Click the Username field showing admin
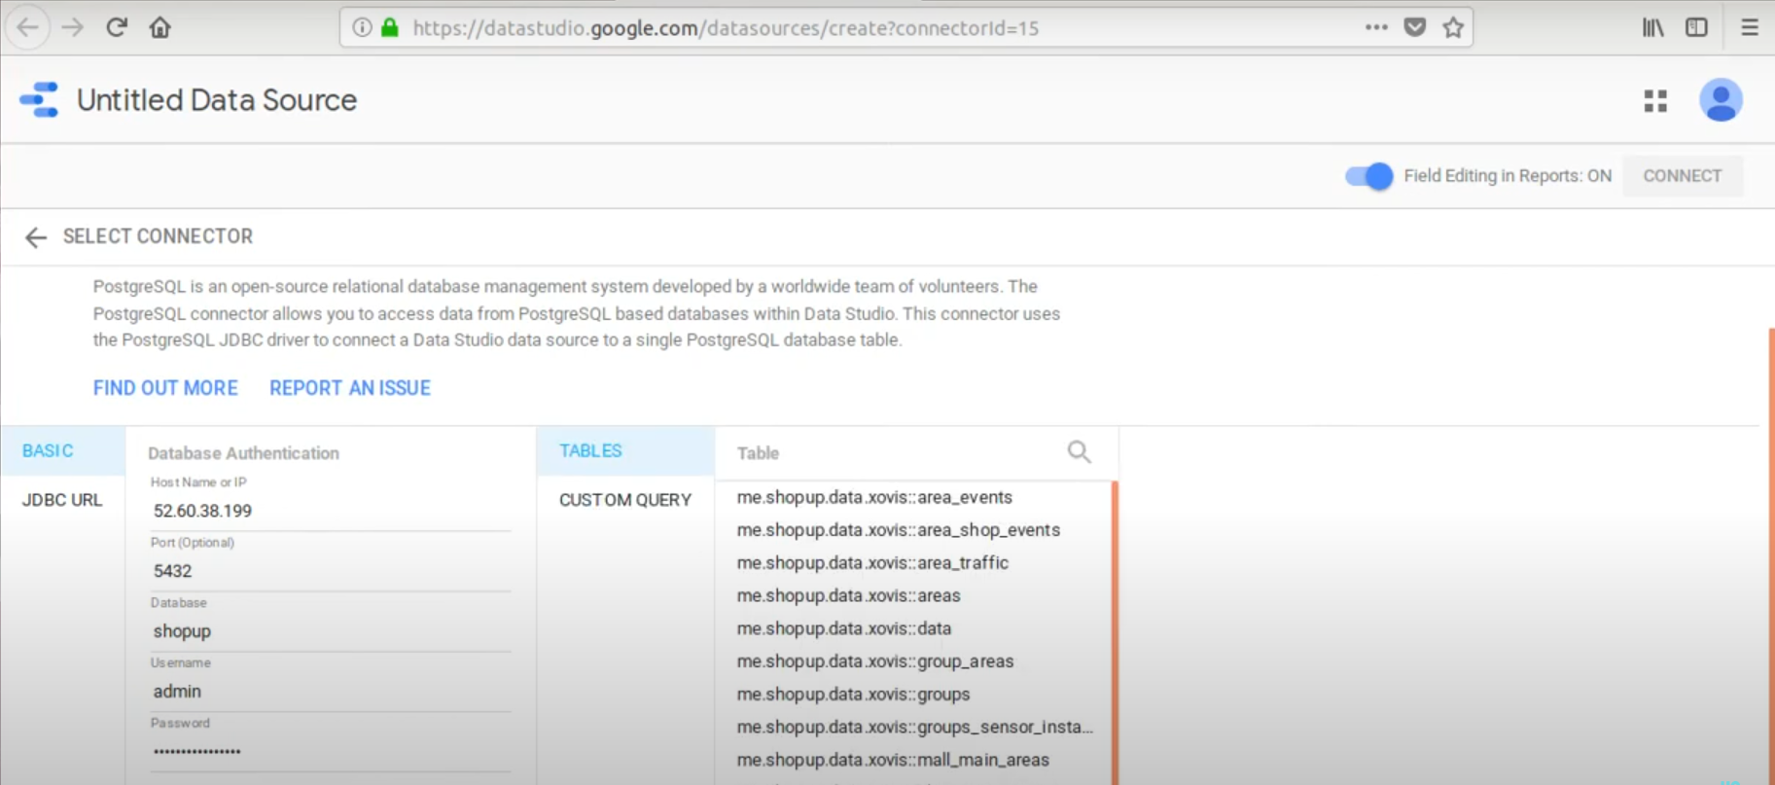Screen dimensions: 1775x785 point(331,692)
